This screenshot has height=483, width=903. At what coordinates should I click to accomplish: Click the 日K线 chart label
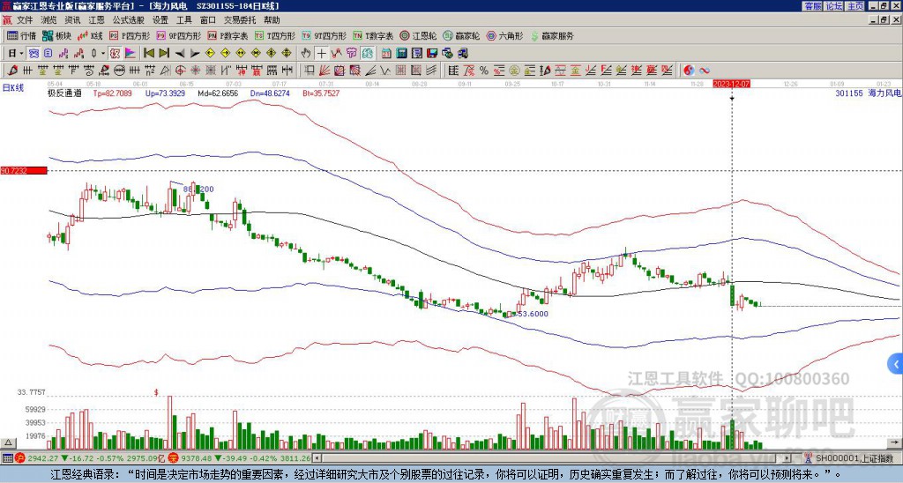(13, 88)
